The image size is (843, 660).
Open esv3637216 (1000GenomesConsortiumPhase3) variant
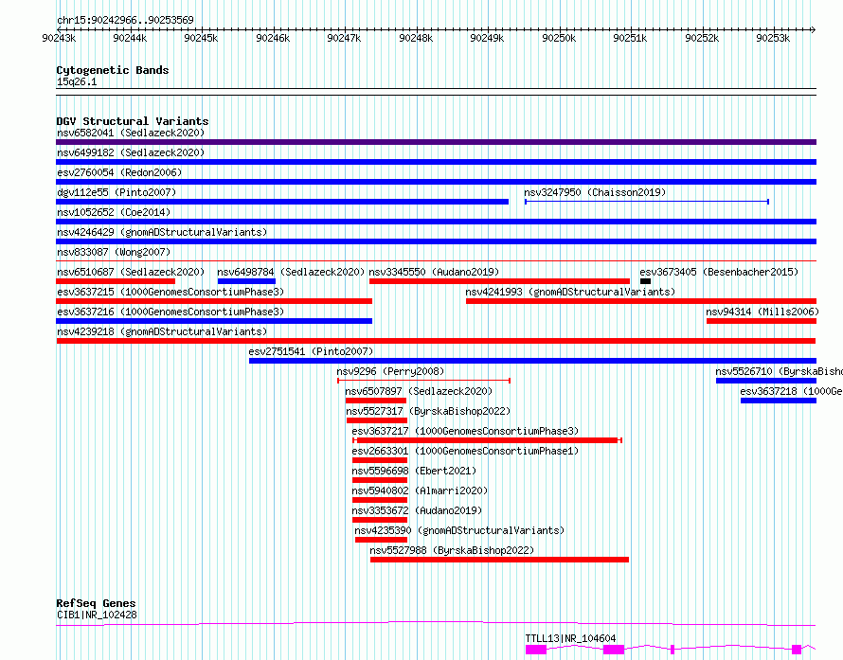coord(170,312)
